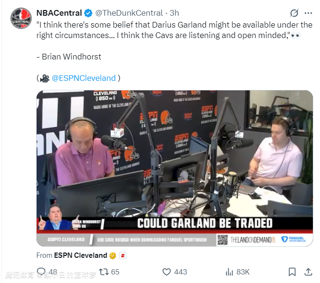The height and width of the screenshot is (283, 320).
Task: Share the post via upload arrow icon
Action: (308, 272)
